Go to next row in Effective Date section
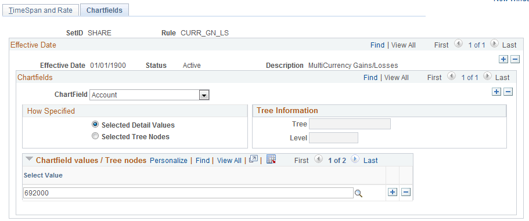This screenshot has height=221, width=529. tap(494, 44)
